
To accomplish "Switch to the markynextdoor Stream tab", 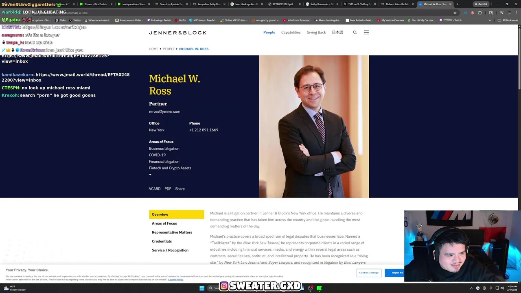I will click(133, 4).
